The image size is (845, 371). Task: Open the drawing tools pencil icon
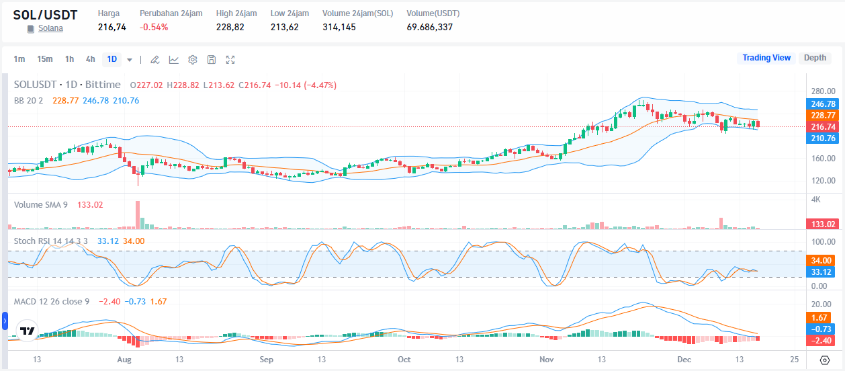point(154,59)
